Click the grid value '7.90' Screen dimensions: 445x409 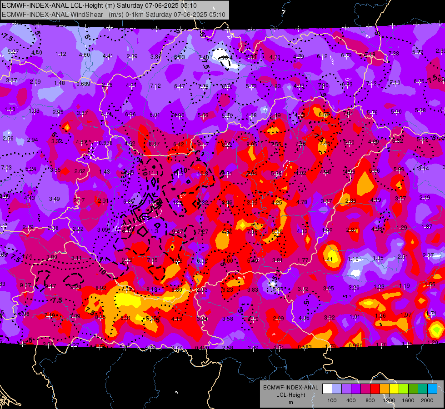[x=323, y=85]
